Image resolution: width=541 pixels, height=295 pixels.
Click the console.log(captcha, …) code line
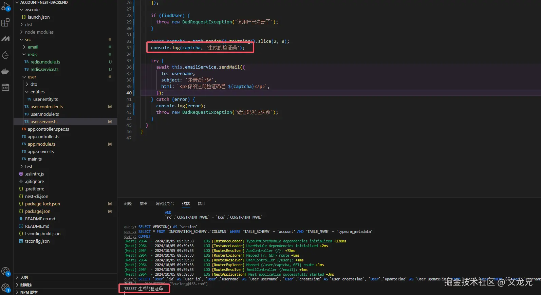coord(198,48)
